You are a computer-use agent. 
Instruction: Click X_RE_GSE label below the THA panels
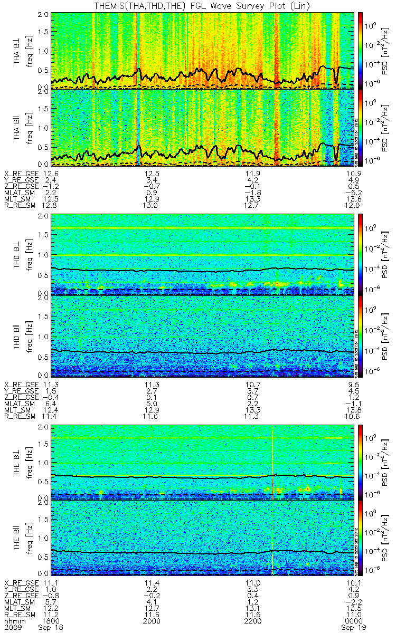point(22,174)
